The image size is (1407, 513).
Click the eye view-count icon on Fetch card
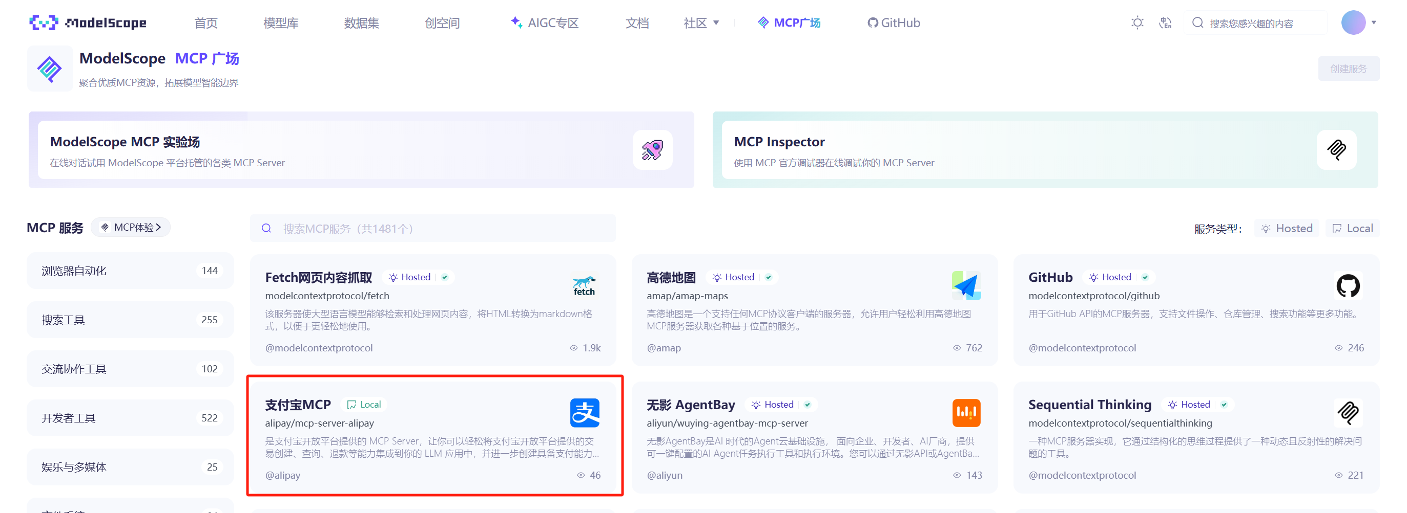click(573, 348)
